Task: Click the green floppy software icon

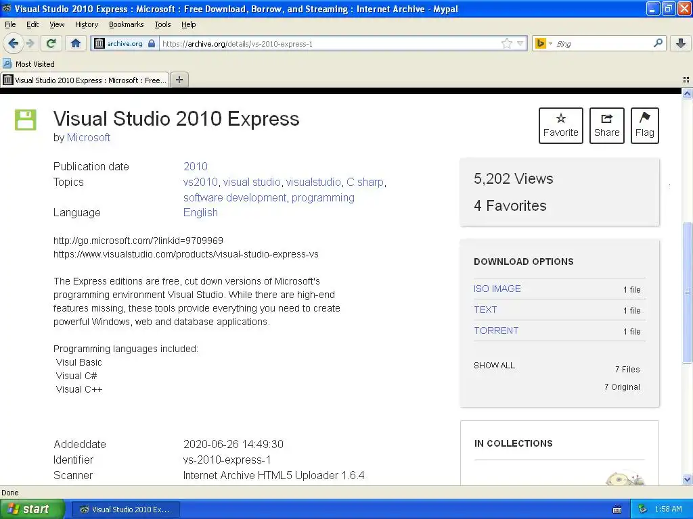Action: 26,120
